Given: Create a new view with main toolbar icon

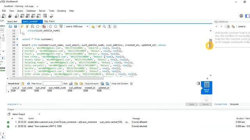Looking at the screenshot, I should tap(28, 16).
